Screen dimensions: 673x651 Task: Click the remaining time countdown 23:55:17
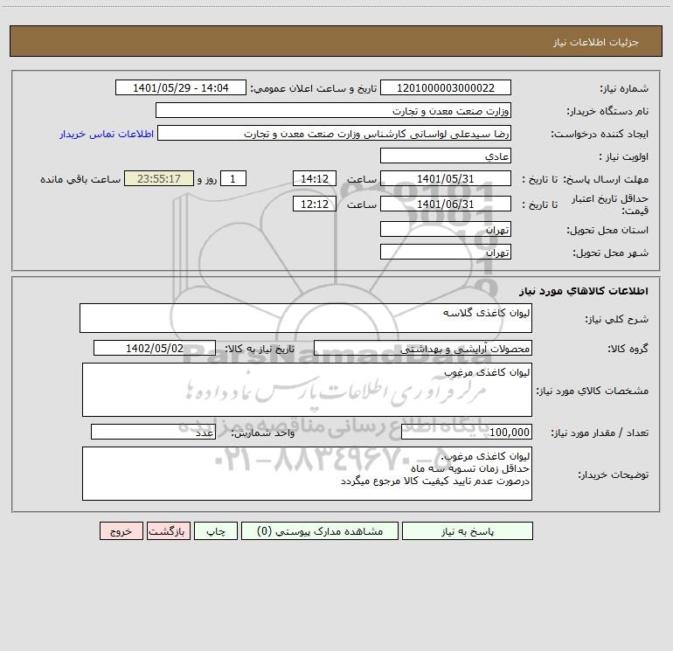159,178
